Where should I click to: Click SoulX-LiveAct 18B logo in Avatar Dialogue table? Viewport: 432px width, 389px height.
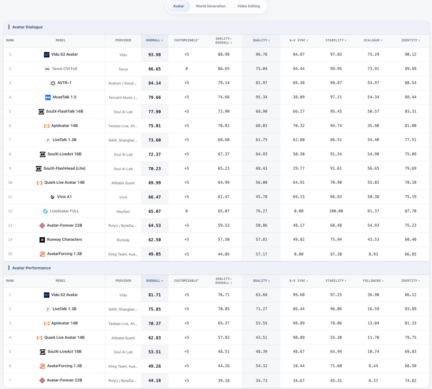[43, 154]
